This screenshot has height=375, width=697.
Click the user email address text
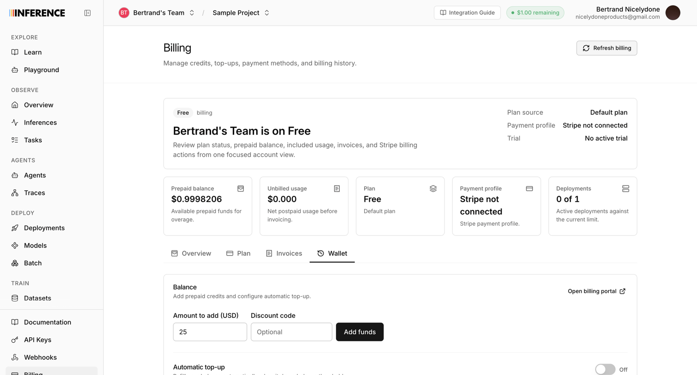pos(617,17)
